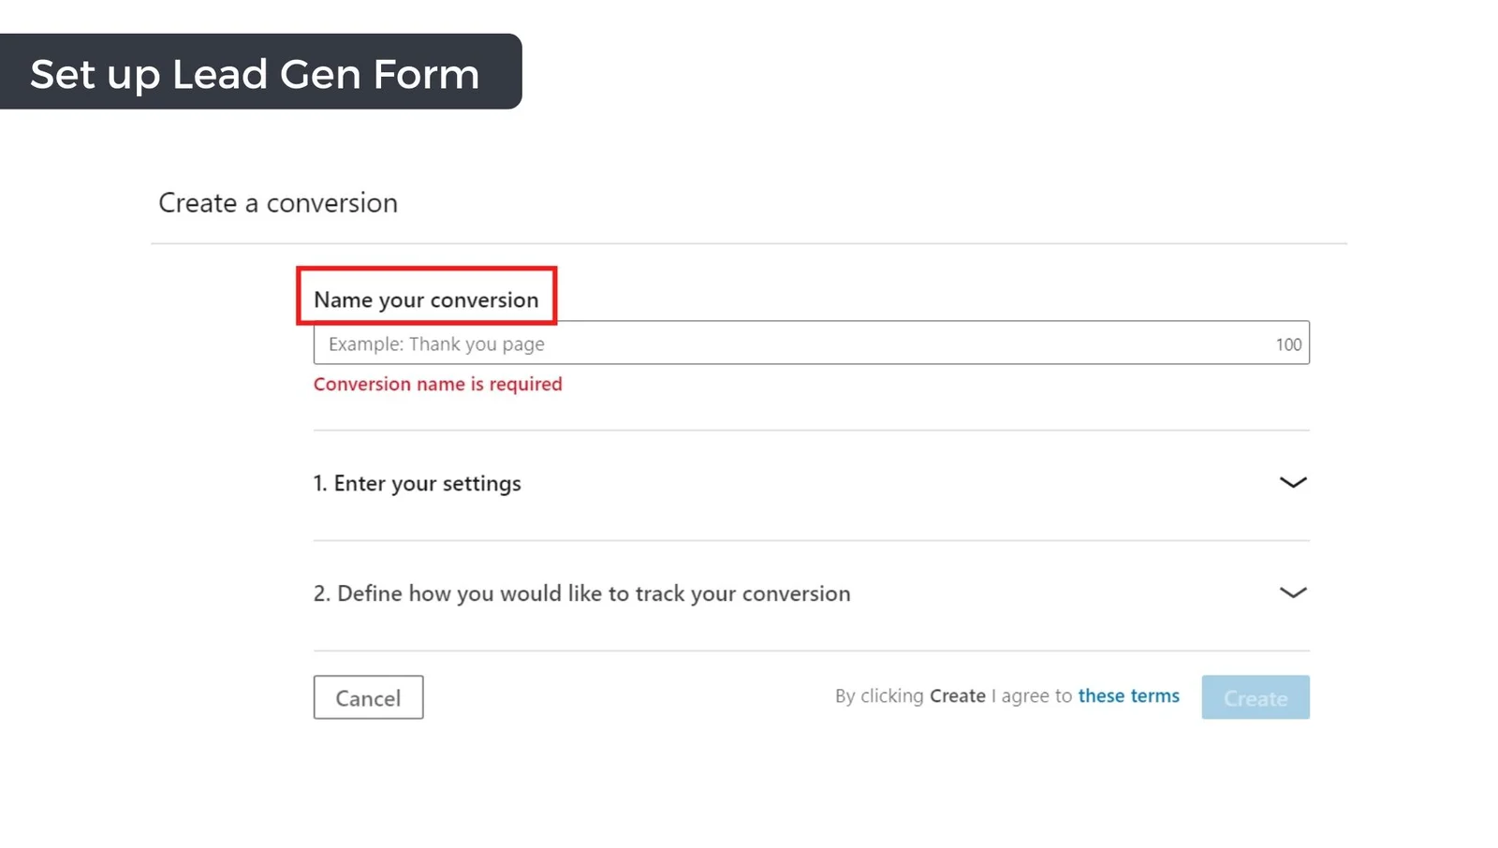1498x848 pixels.
Task: Click the 'Example: Thank you page' placeholder text
Action: point(436,344)
